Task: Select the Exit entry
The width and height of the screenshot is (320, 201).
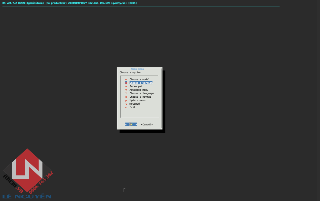Action: (x=132, y=107)
